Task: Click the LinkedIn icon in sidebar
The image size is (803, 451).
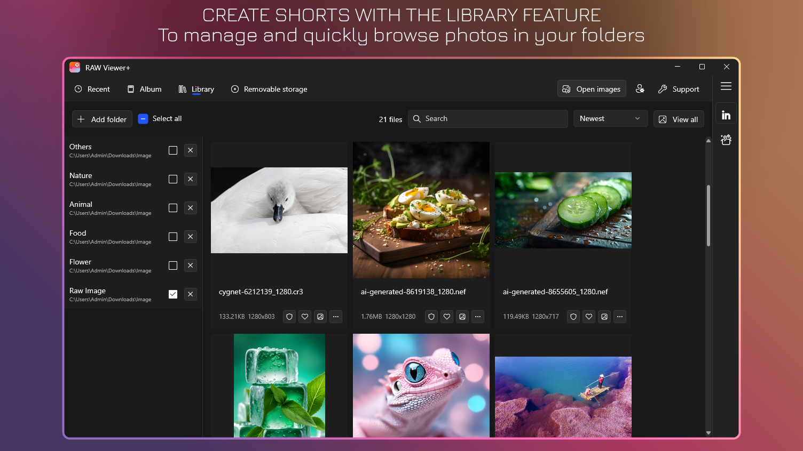Action: click(726, 115)
